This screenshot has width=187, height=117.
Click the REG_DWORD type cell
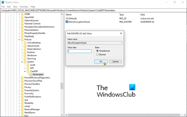(x=126, y=22)
